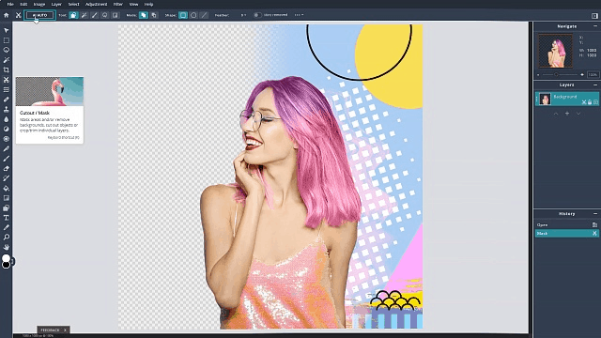This screenshot has height=338, width=601.
Task: Click the black background color swatch
Action: (x=6, y=265)
